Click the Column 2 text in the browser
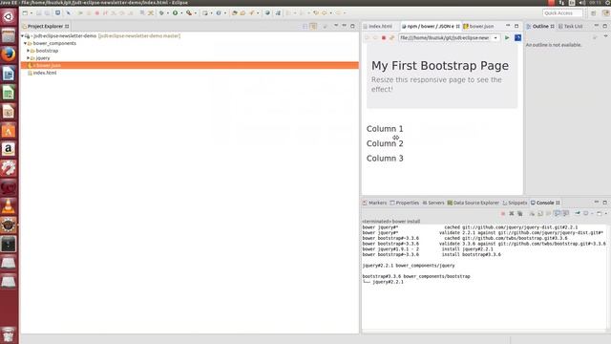The width and height of the screenshot is (611, 344). pos(385,143)
